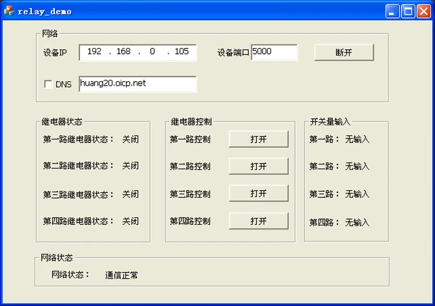435x306 pixels.
Task: Click 关闭 status of fourth relay
Action: coord(130,221)
